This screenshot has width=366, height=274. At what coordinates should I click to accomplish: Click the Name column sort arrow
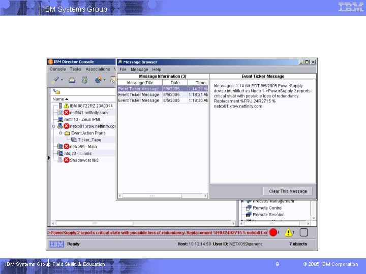click(x=67, y=99)
